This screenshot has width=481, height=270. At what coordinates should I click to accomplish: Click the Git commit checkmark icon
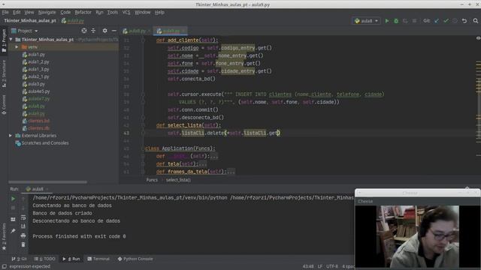(446, 21)
